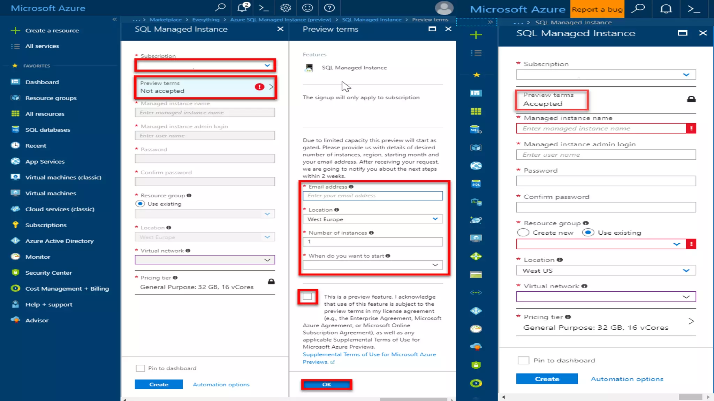The image size is (714, 401).
Task: Open the help question mark icon
Action: (329, 8)
